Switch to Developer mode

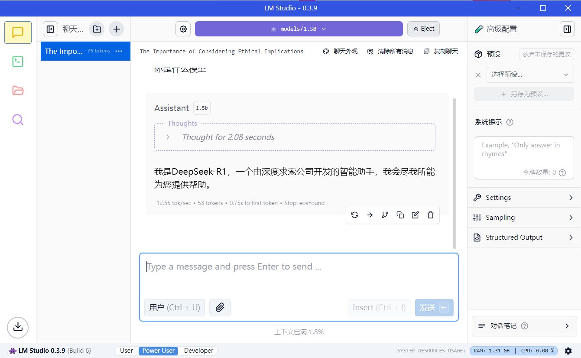[199, 351]
